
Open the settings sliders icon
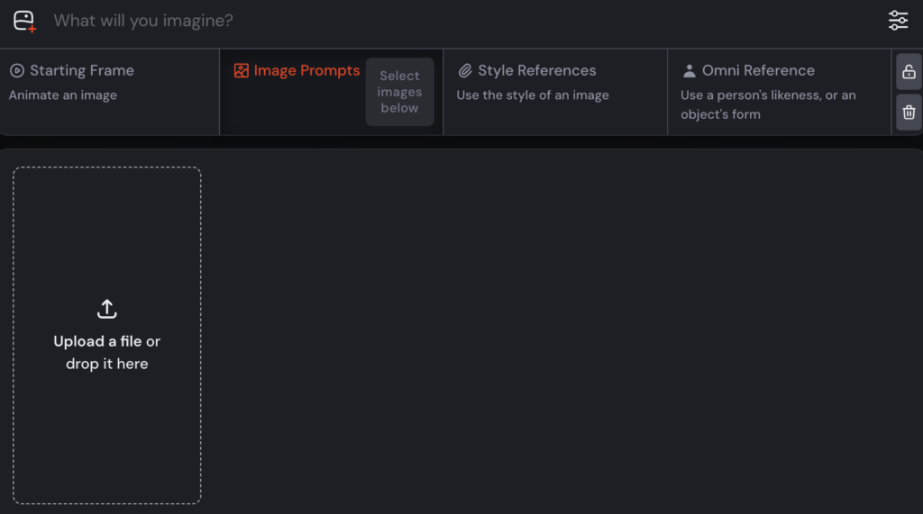click(x=898, y=21)
